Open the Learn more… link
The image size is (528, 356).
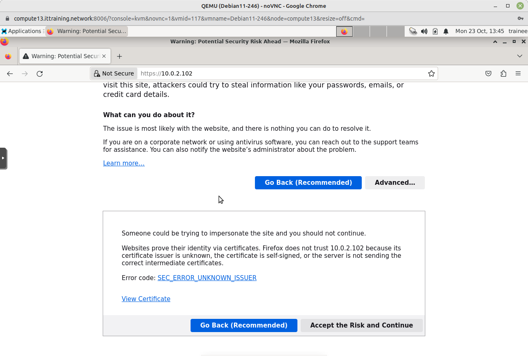tap(124, 163)
